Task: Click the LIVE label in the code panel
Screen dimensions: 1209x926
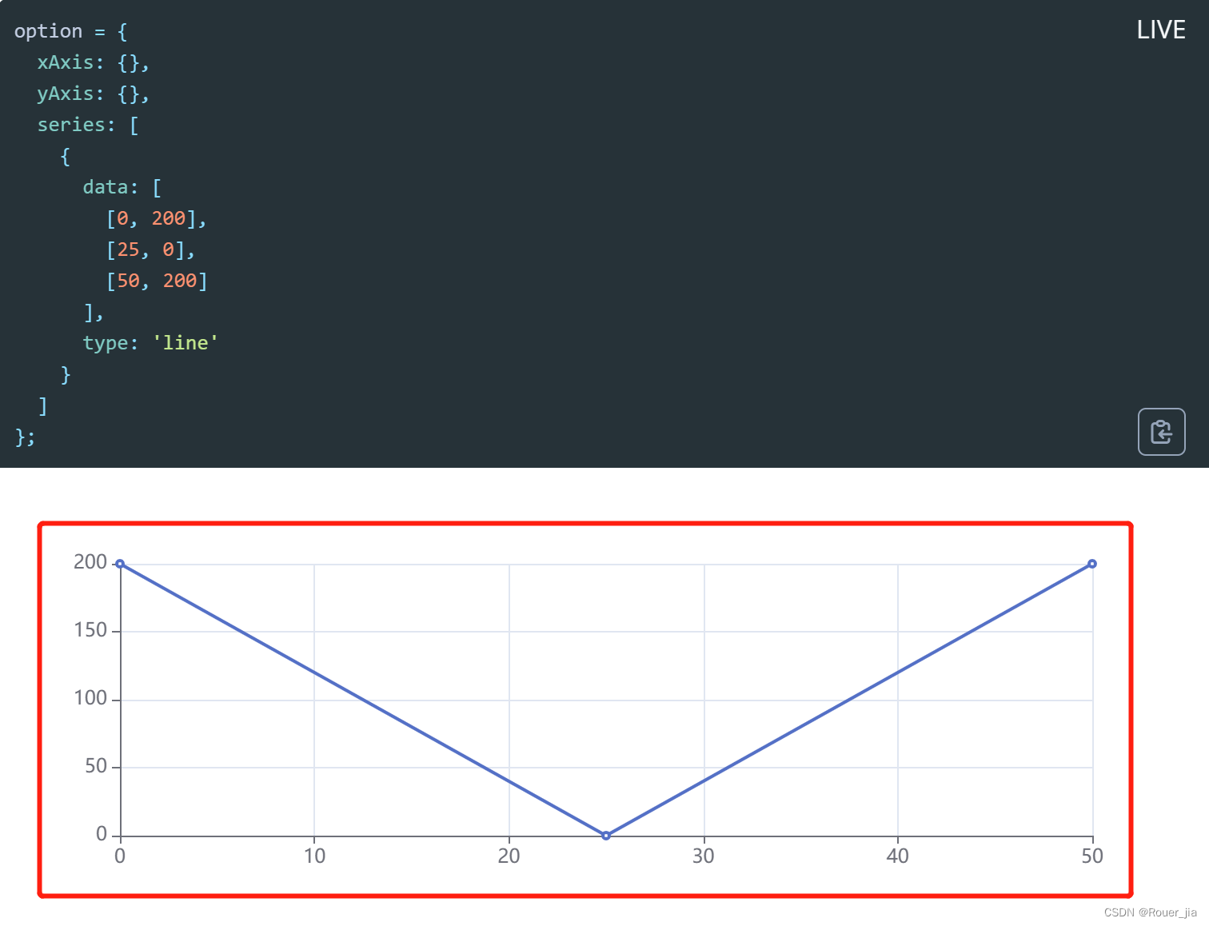Action: tap(1161, 30)
